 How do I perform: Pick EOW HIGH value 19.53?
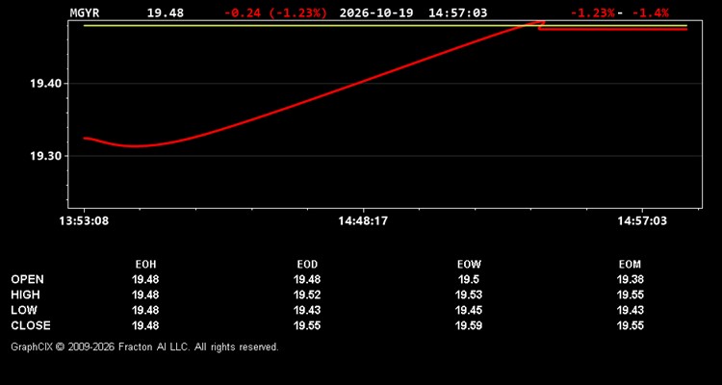[x=469, y=295]
